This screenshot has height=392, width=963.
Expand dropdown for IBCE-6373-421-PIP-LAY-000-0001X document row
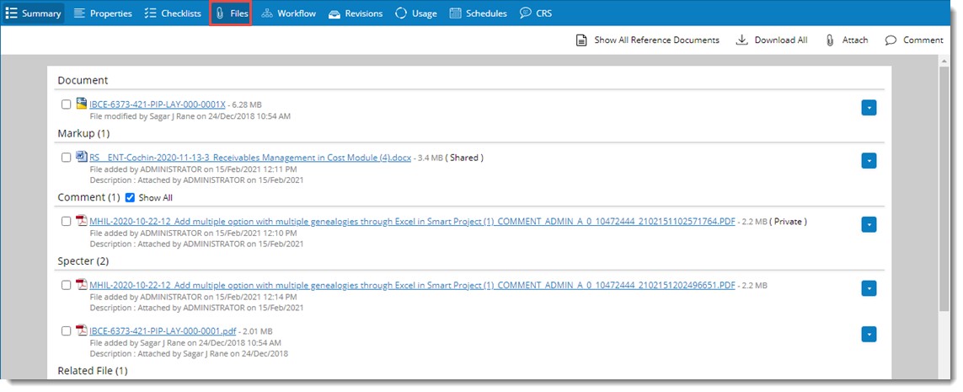[x=869, y=107]
